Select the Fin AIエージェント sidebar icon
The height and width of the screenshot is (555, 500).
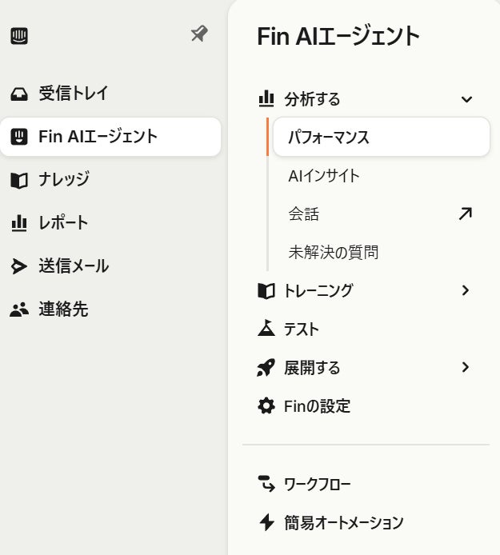tap(18, 137)
